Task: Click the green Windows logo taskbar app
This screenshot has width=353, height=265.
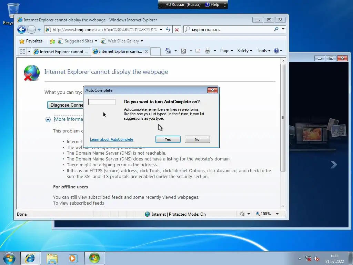Action: [94, 258]
